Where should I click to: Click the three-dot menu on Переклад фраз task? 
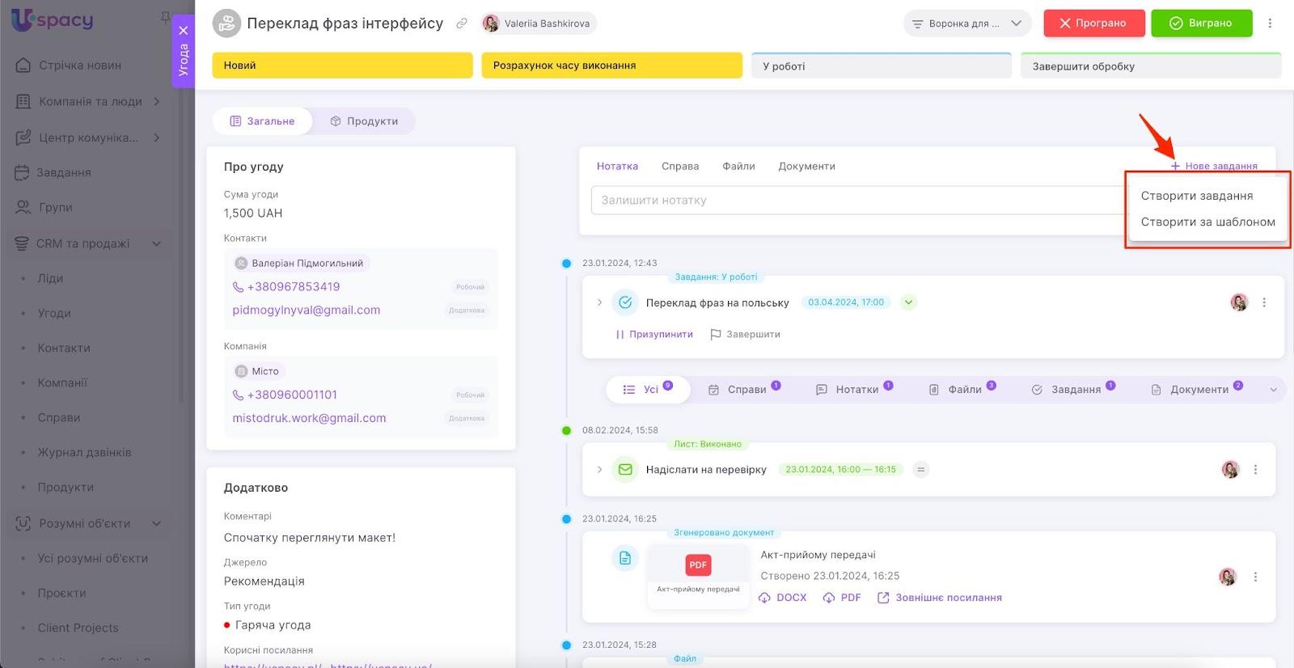click(x=1264, y=302)
